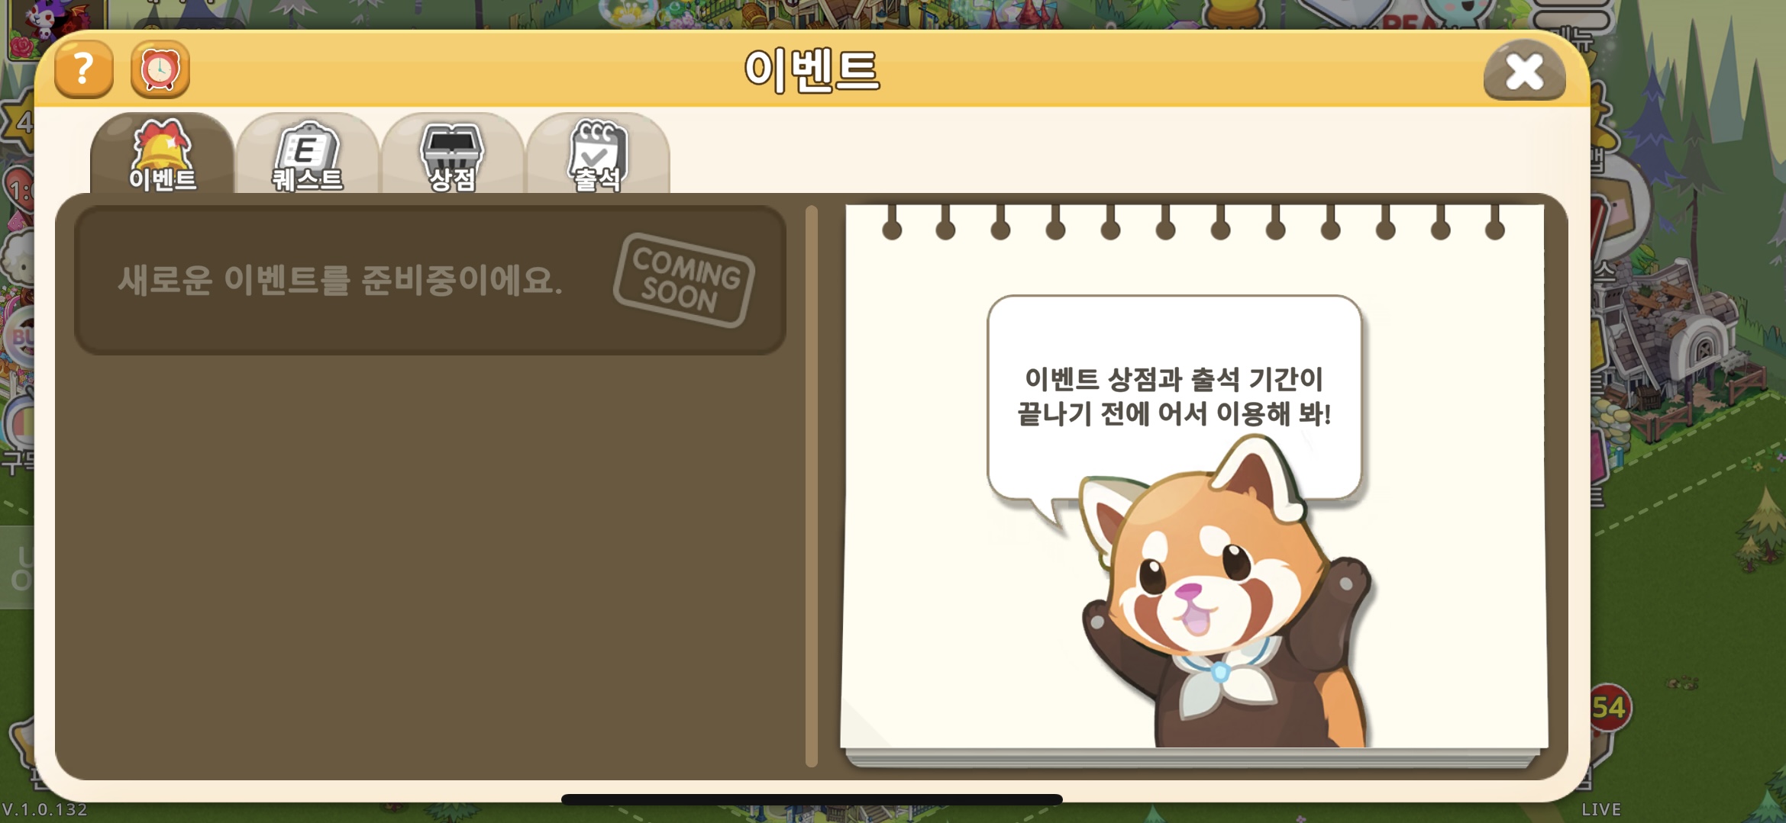1786x823 pixels.
Task: Select the 새로운 이벤트를 준비중이에요 banner
Action: point(430,280)
